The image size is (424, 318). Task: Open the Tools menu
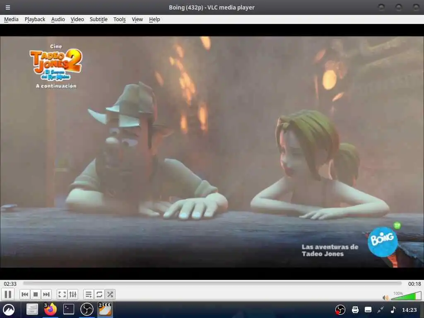[119, 19]
